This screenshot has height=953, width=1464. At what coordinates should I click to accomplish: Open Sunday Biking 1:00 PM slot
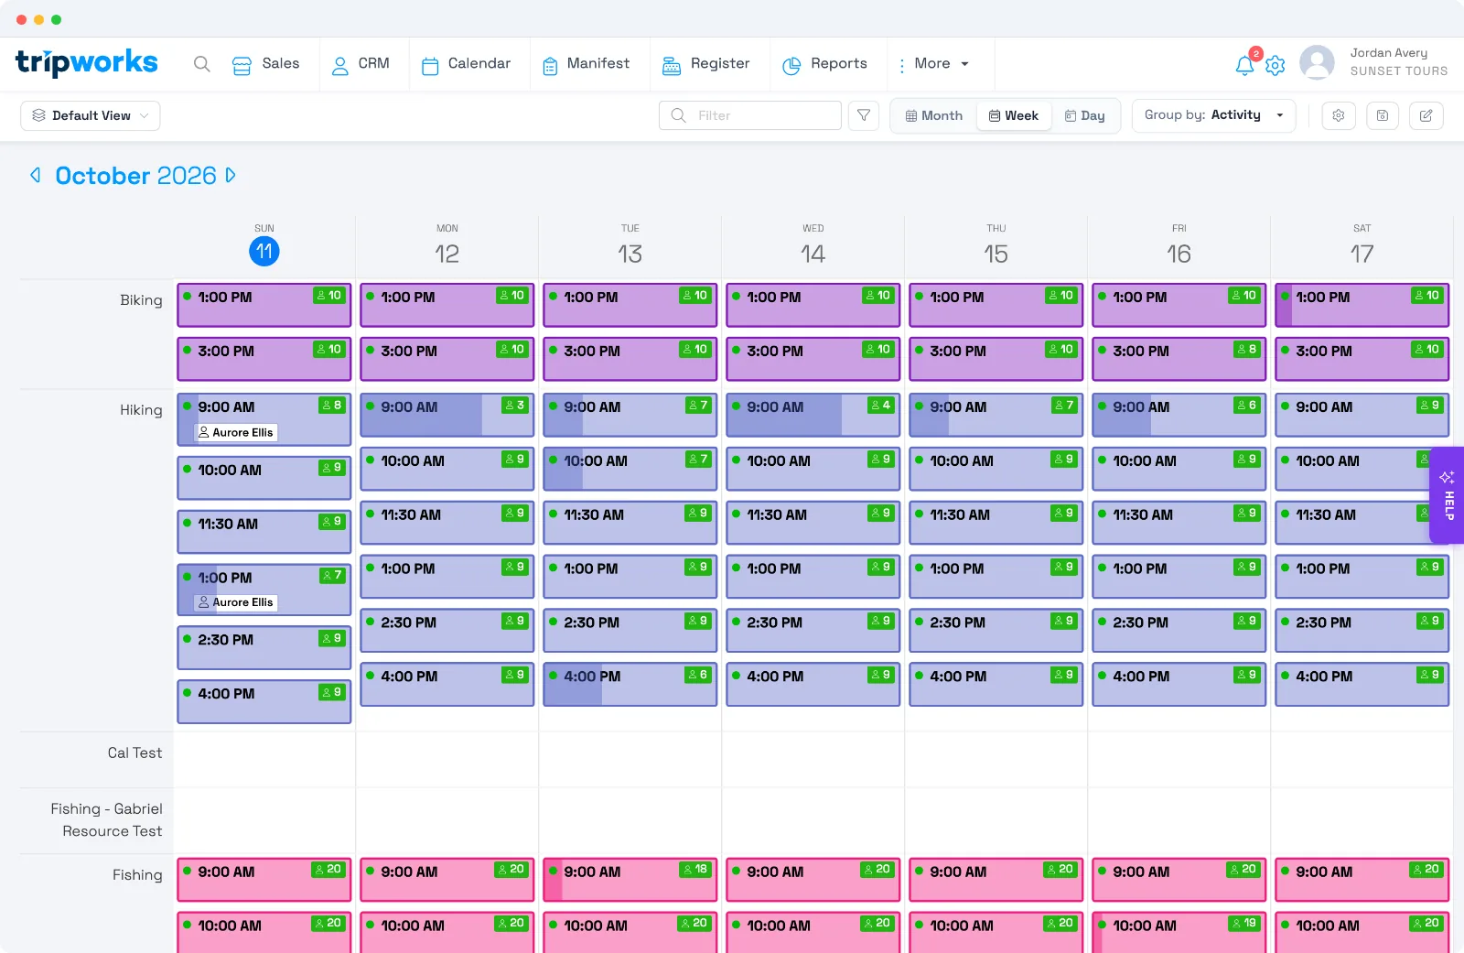[x=264, y=305]
